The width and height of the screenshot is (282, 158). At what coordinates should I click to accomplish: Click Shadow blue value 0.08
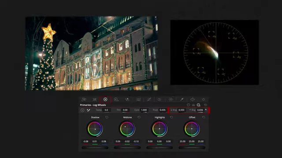[104, 141]
